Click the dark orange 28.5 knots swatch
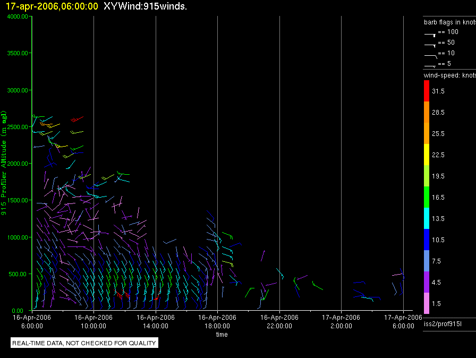The width and height of the screenshot is (476, 358). click(x=427, y=112)
